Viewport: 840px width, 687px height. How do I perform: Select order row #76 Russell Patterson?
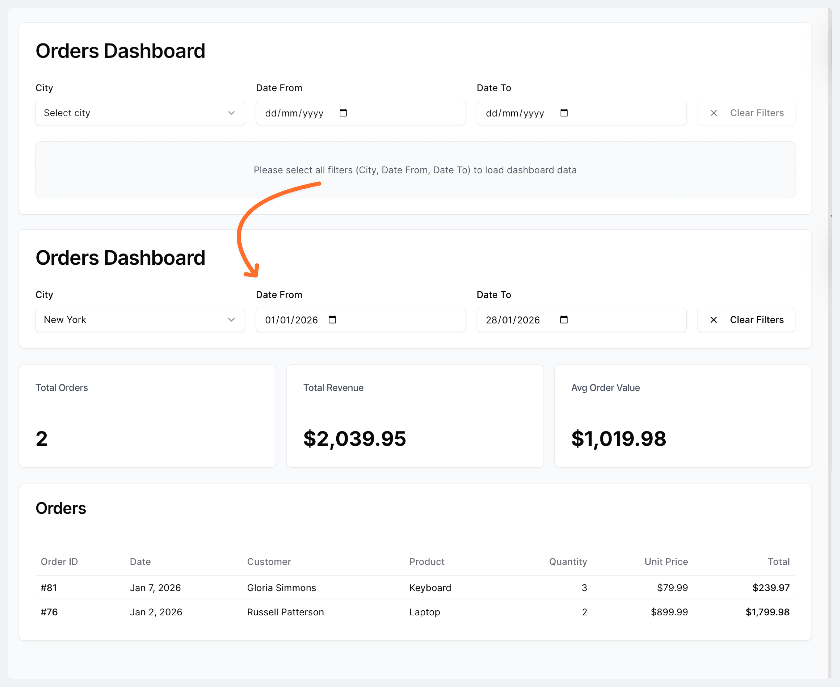coord(285,612)
